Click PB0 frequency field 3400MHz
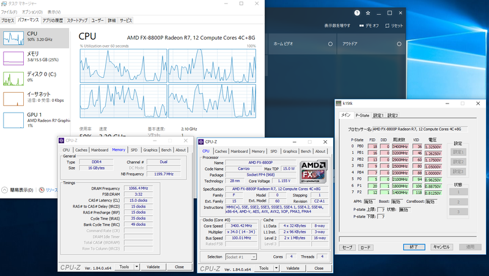 click(400, 146)
